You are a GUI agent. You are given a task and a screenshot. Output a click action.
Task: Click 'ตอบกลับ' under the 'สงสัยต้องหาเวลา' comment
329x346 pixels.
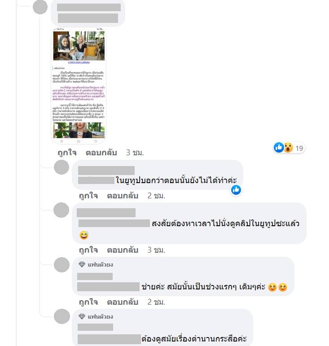click(x=123, y=250)
